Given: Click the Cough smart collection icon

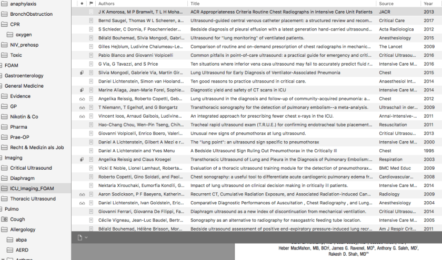Looking at the screenshot, I should 5,220.
